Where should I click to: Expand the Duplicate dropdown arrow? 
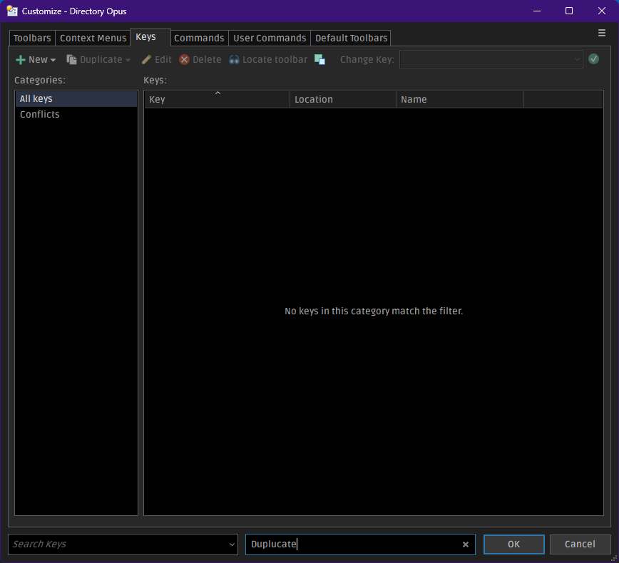[x=128, y=60]
